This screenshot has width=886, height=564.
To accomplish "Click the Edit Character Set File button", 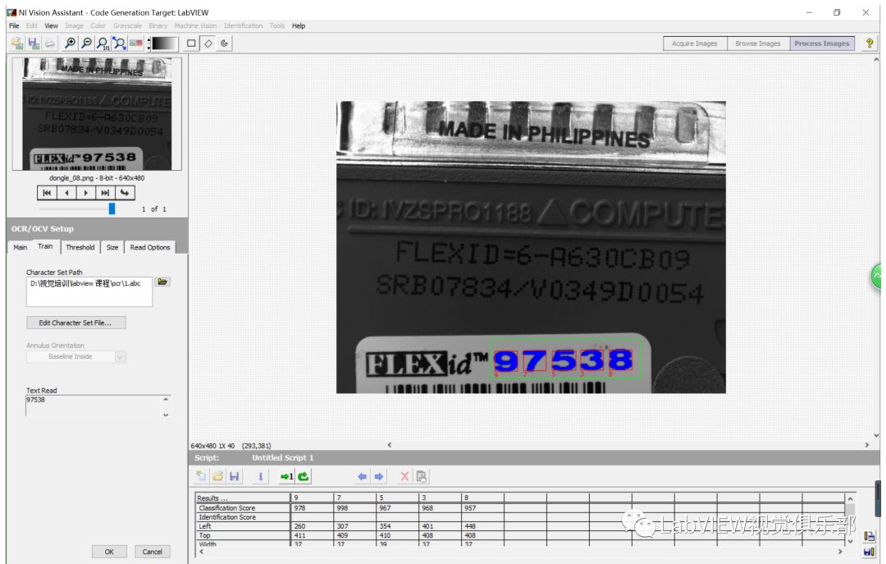I will click(75, 322).
